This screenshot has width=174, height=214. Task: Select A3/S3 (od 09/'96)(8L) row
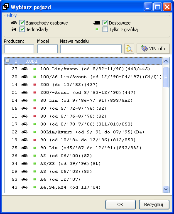point(83,164)
